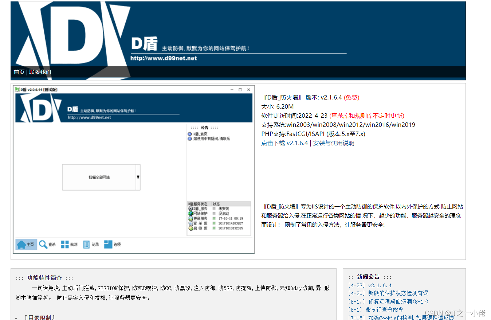Click the icon beside 如使用中有疑问,请联系
The height and width of the screenshot is (320, 491).
[x=190, y=138]
